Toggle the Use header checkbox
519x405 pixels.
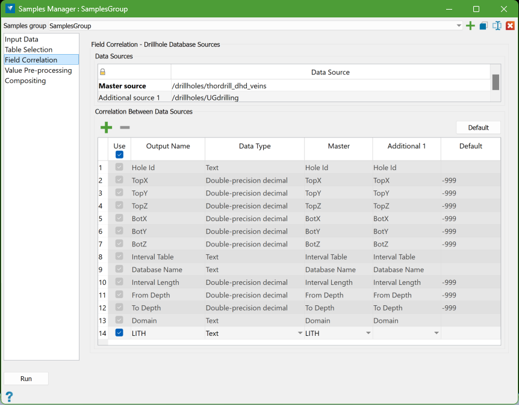coord(119,154)
